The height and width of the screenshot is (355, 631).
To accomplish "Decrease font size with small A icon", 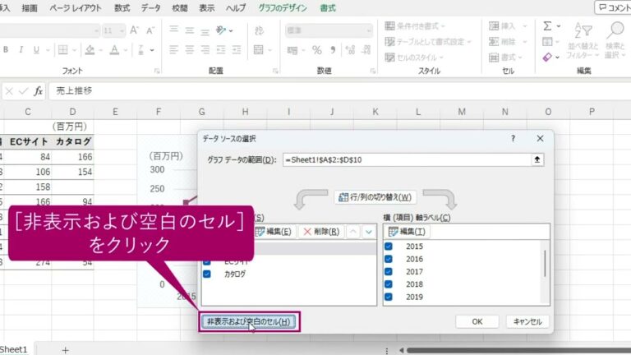I will (150, 30).
